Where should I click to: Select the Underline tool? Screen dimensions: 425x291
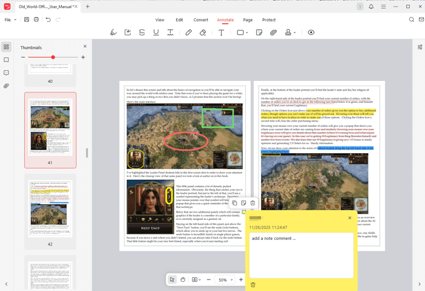coord(156,33)
